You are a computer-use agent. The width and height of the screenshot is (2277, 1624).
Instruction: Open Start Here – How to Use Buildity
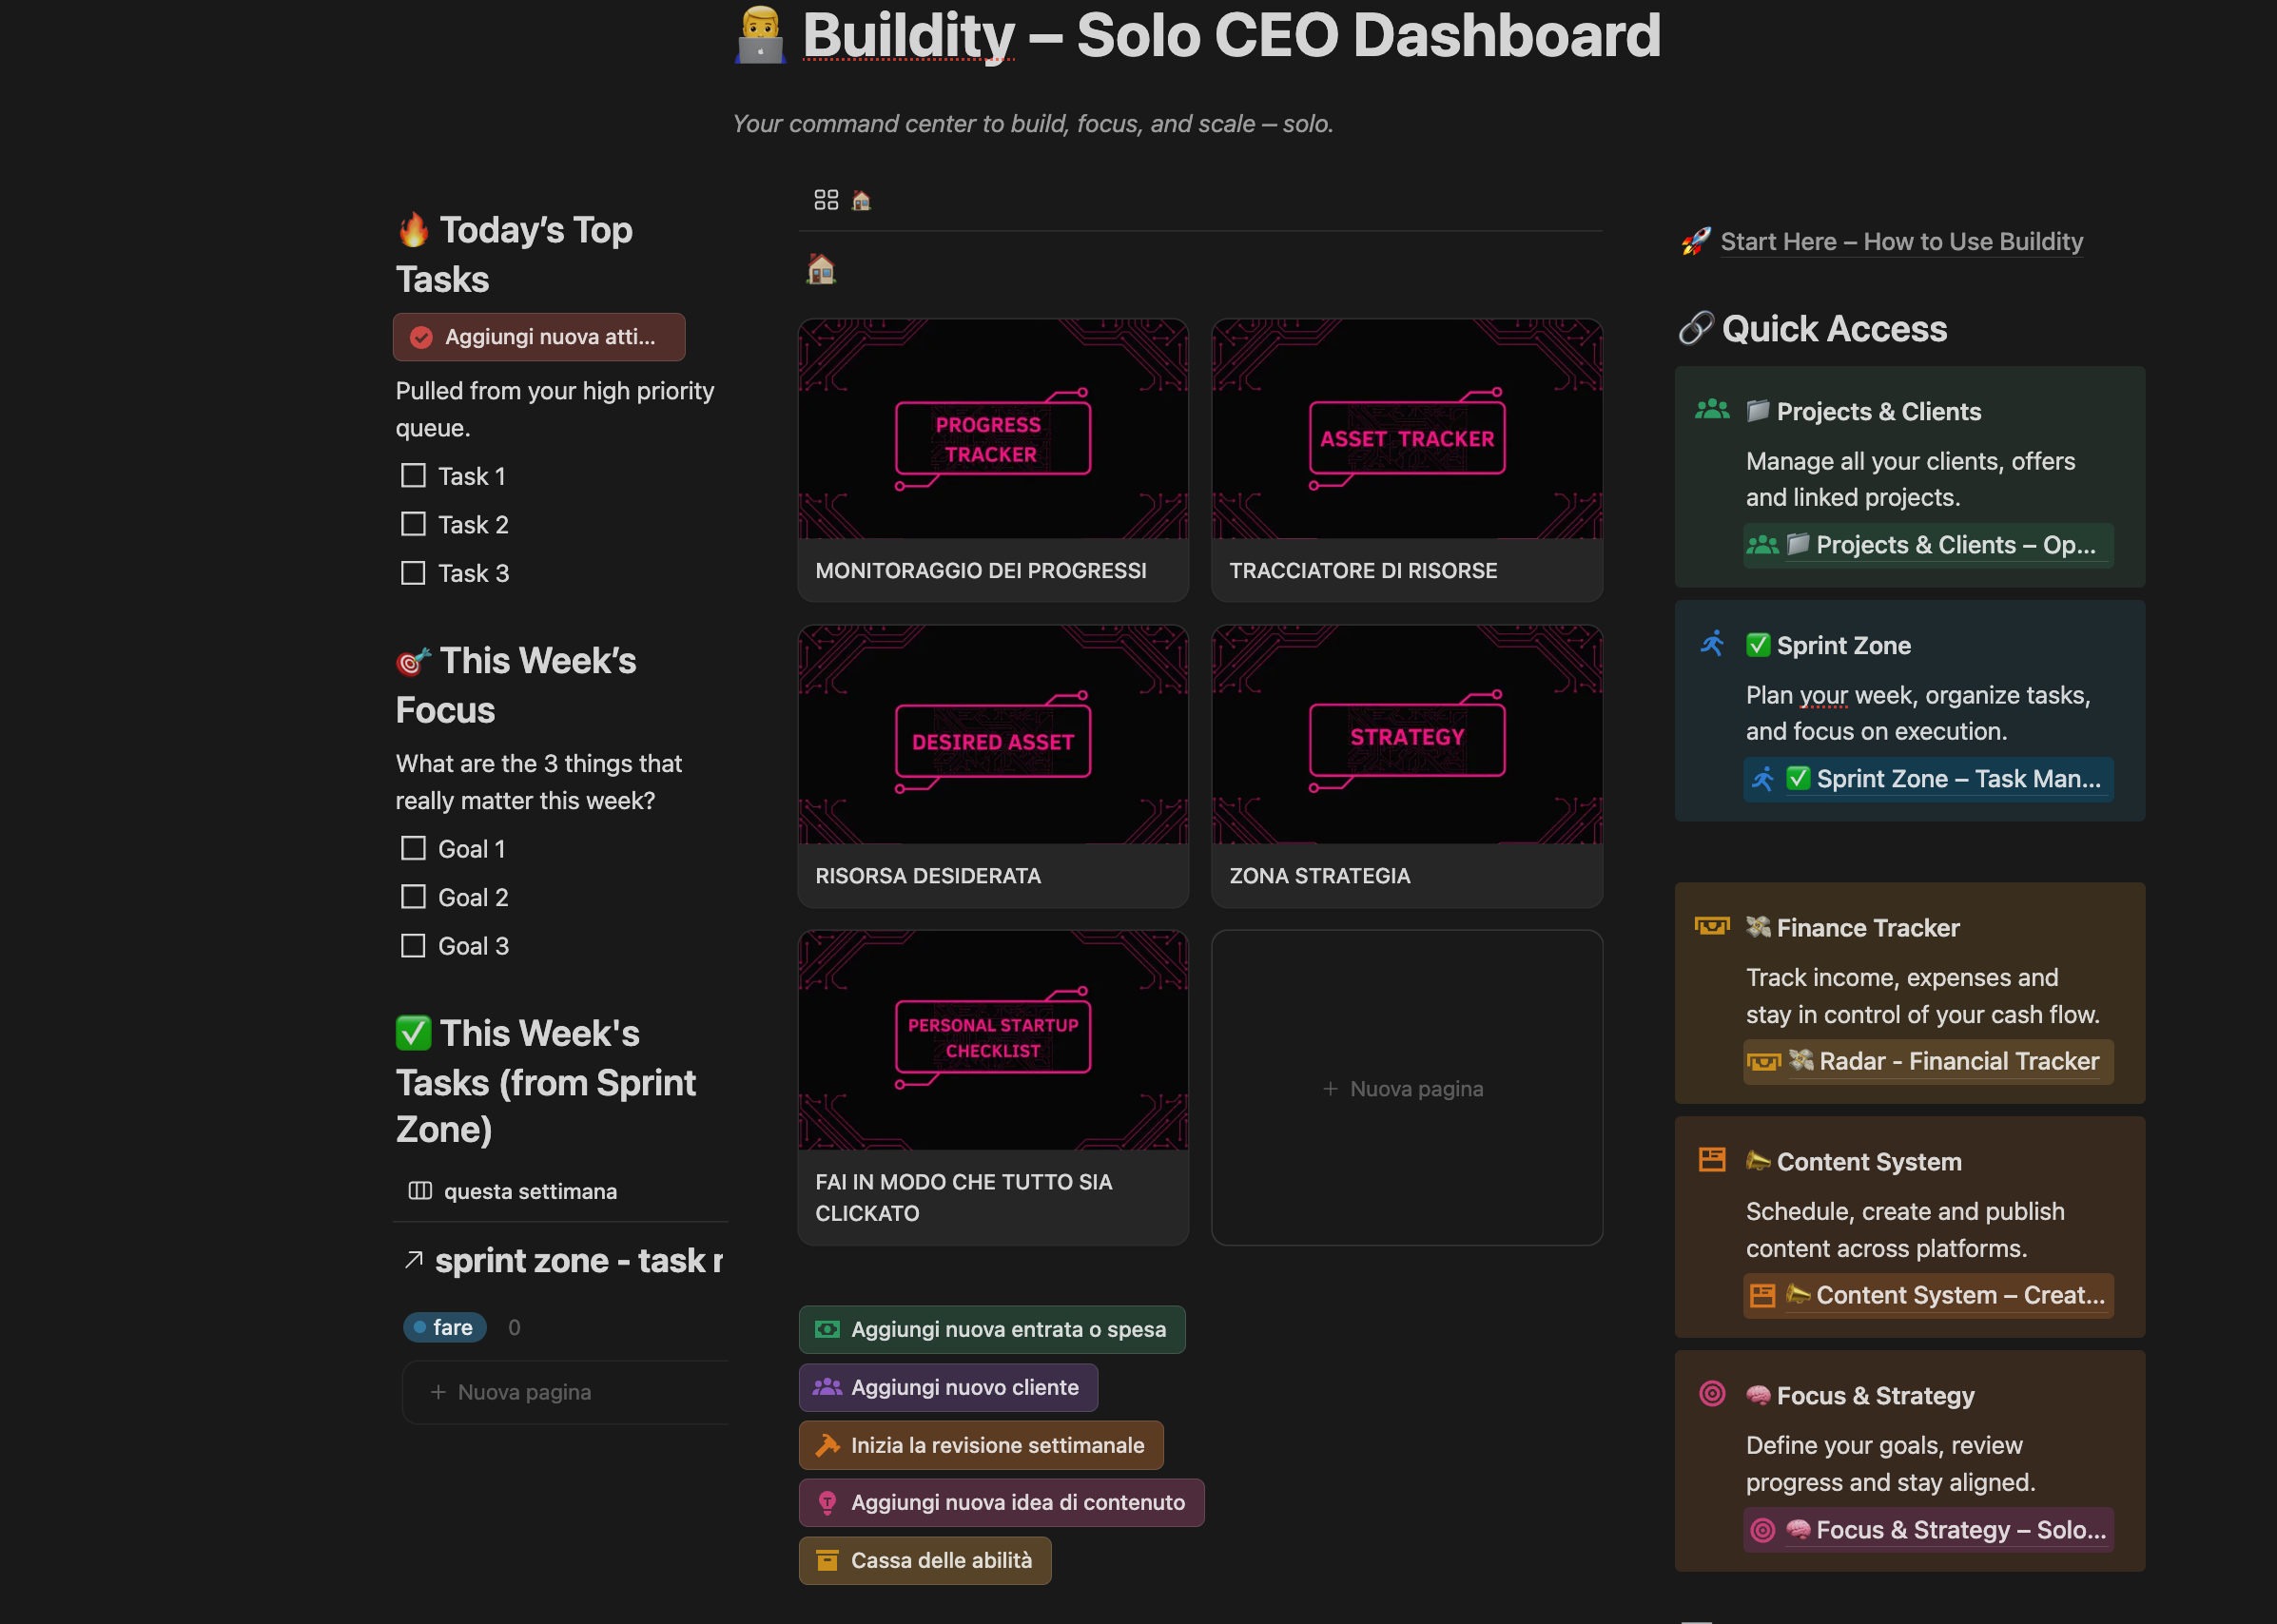coord(1901,241)
